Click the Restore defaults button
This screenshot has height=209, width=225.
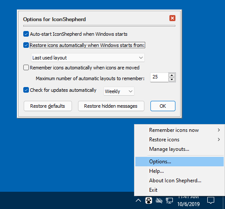[48, 106]
